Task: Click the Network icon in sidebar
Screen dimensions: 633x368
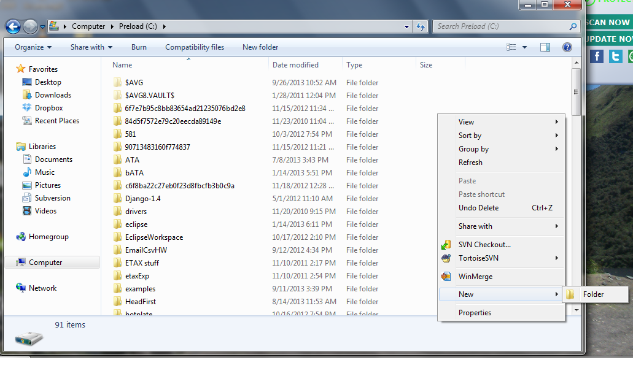Action: [21, 288]
